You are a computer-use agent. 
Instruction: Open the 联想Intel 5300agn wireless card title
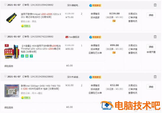coord(41,87)
